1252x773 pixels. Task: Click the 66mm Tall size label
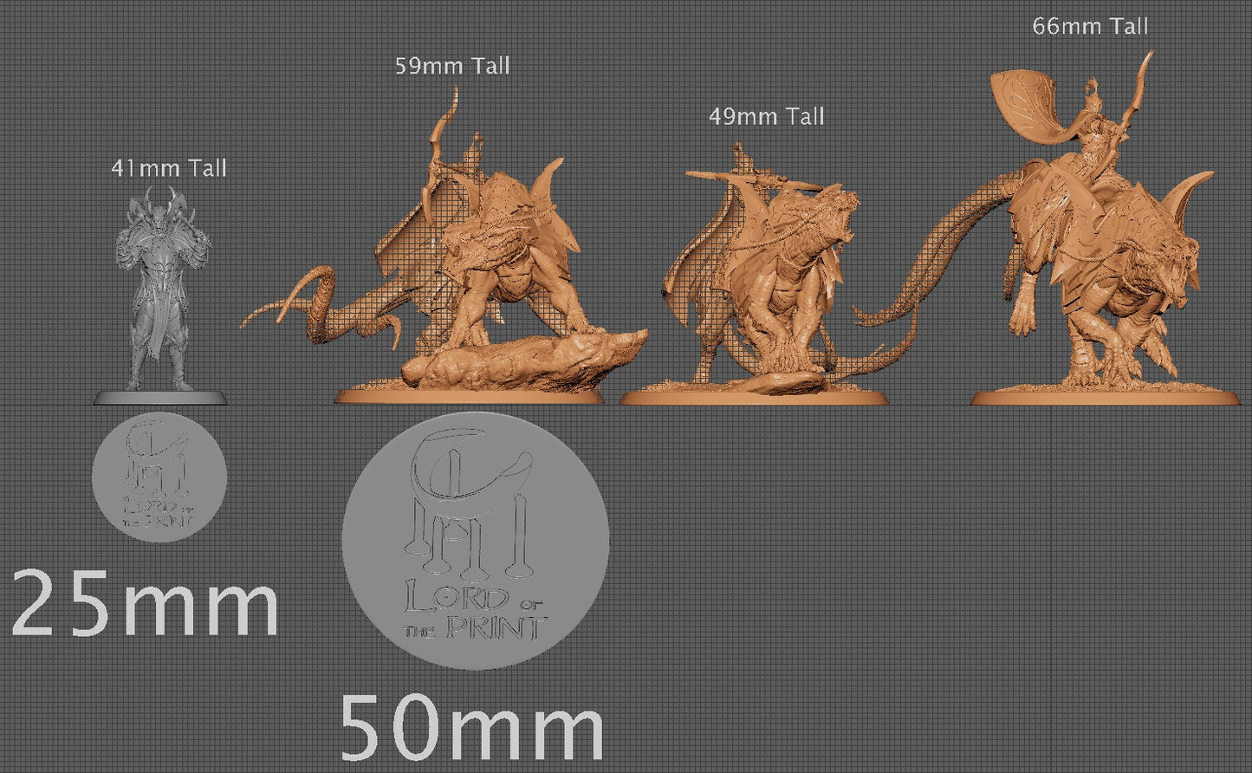point(1090,27)
